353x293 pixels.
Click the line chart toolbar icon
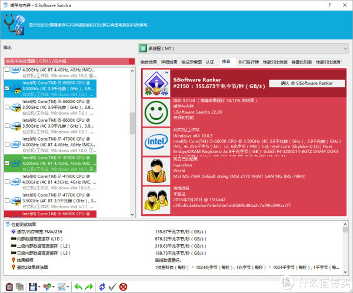[61, 287]
